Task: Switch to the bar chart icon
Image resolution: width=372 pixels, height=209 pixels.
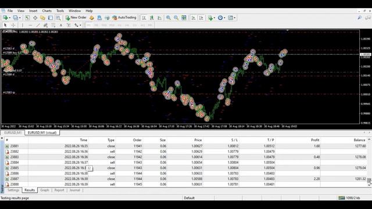Action: (x=144, y=18)
